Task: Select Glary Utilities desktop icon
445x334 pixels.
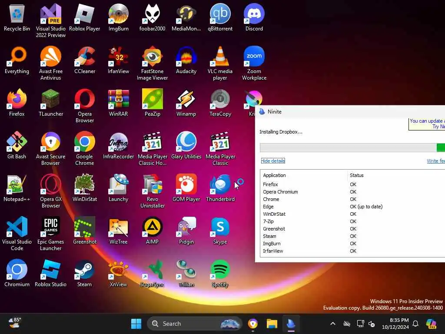Action: (x=186, y=145)
